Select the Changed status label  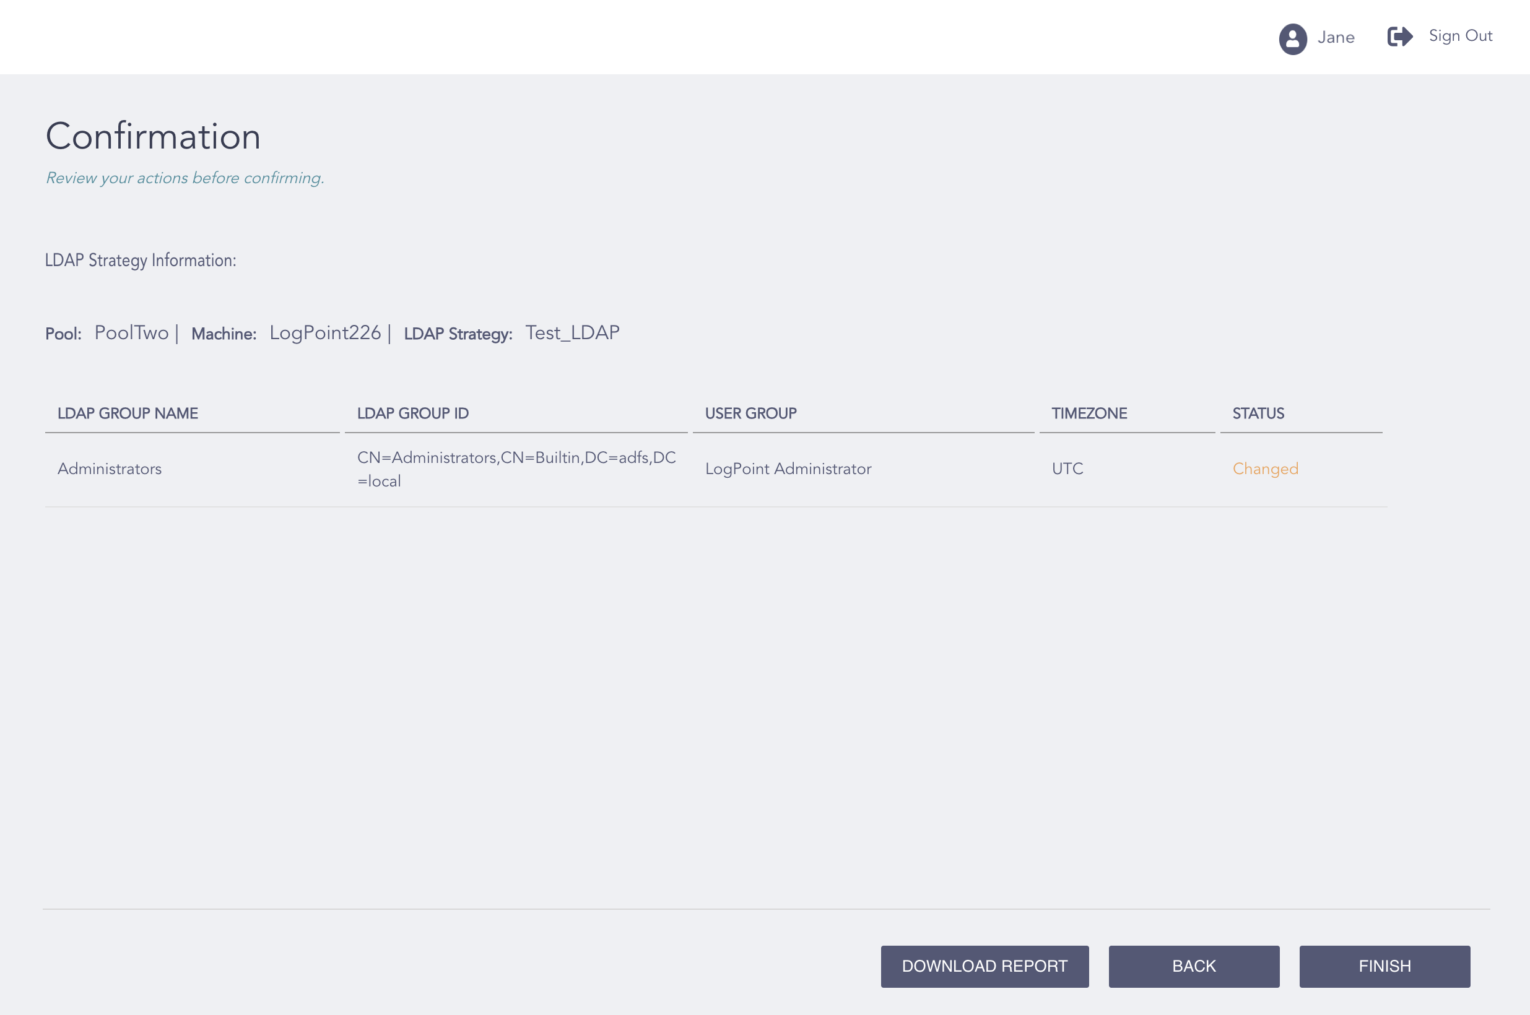1265,468
